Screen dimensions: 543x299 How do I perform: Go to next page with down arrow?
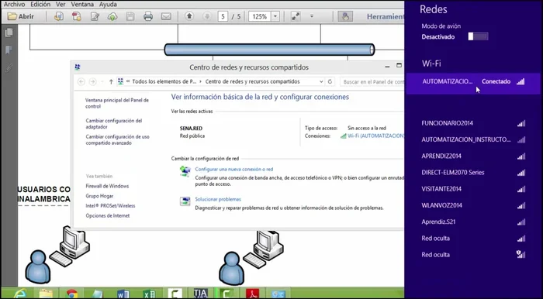207,16
